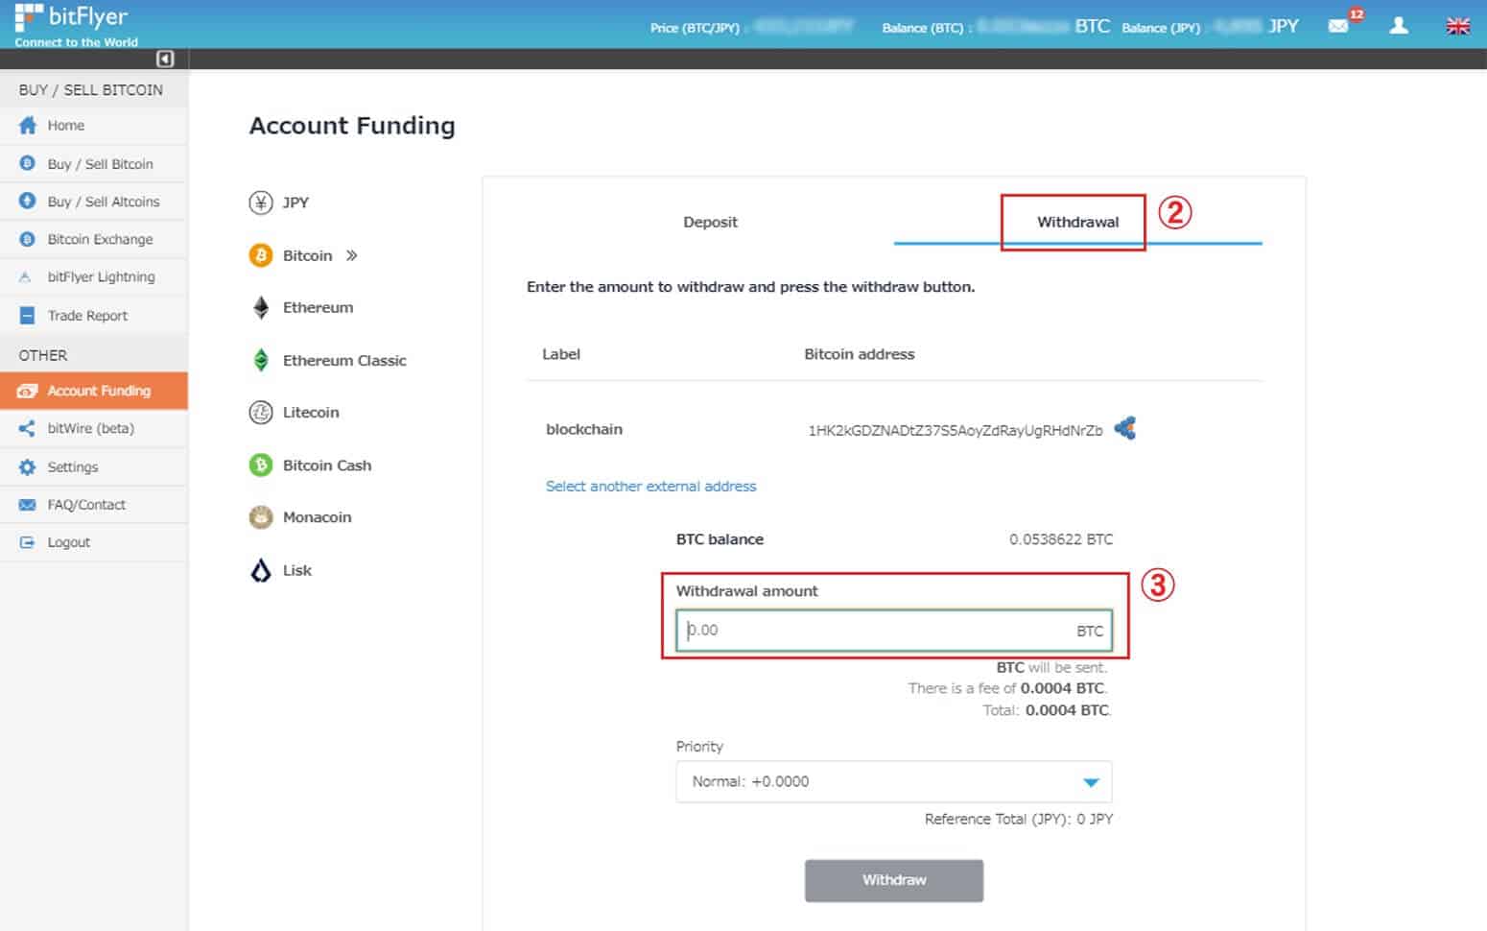Screen dimensions: 1487x931
Task: Select Monacoin funding option label
Action: (x=317, y=517)
